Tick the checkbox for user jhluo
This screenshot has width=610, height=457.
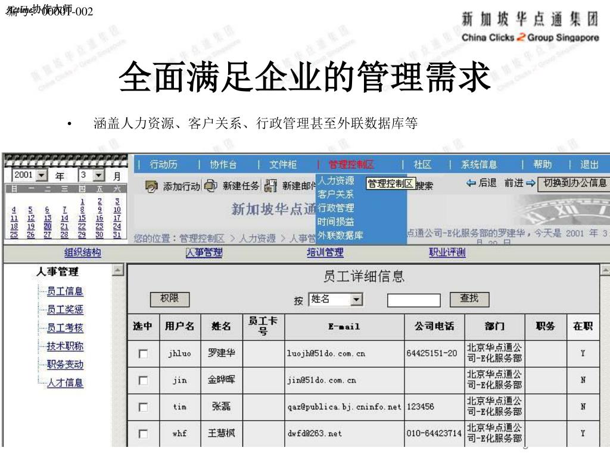tap(143, 353)
